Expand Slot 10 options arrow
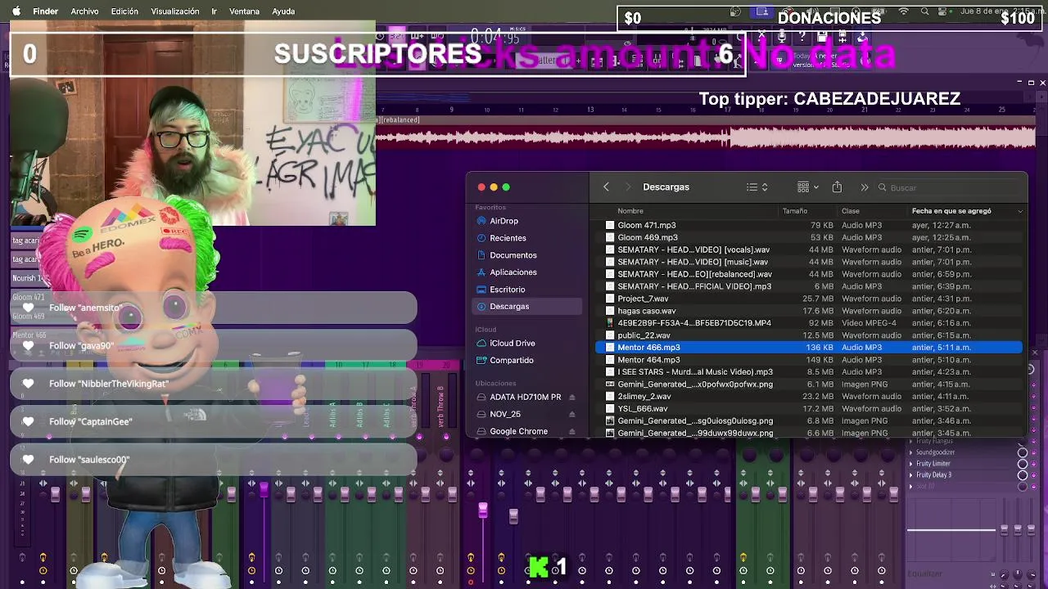Image resolution: width=1048 pixels, height=589 pixels. (x=910, y=487)
